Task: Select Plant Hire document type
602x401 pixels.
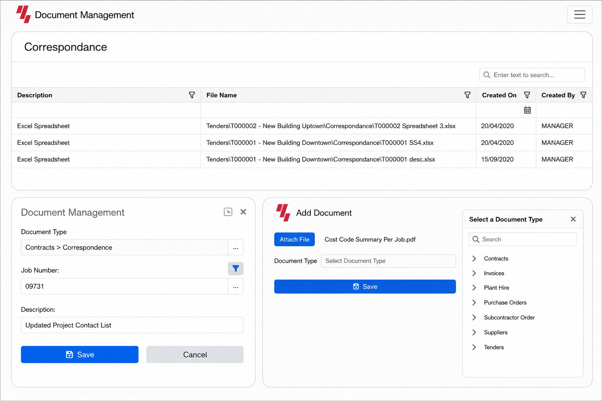Action: click(497, 288)
